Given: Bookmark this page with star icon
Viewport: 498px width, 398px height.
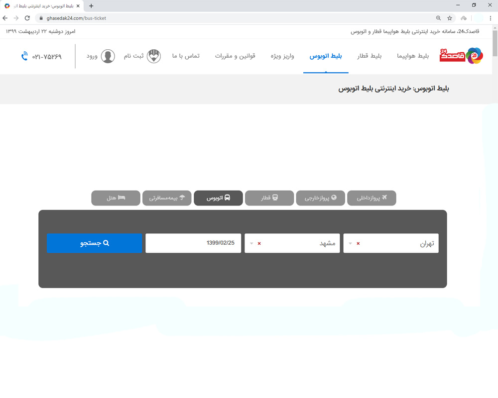Looking at the screenshot, I should pyautogui.click(x=450, y=18).
